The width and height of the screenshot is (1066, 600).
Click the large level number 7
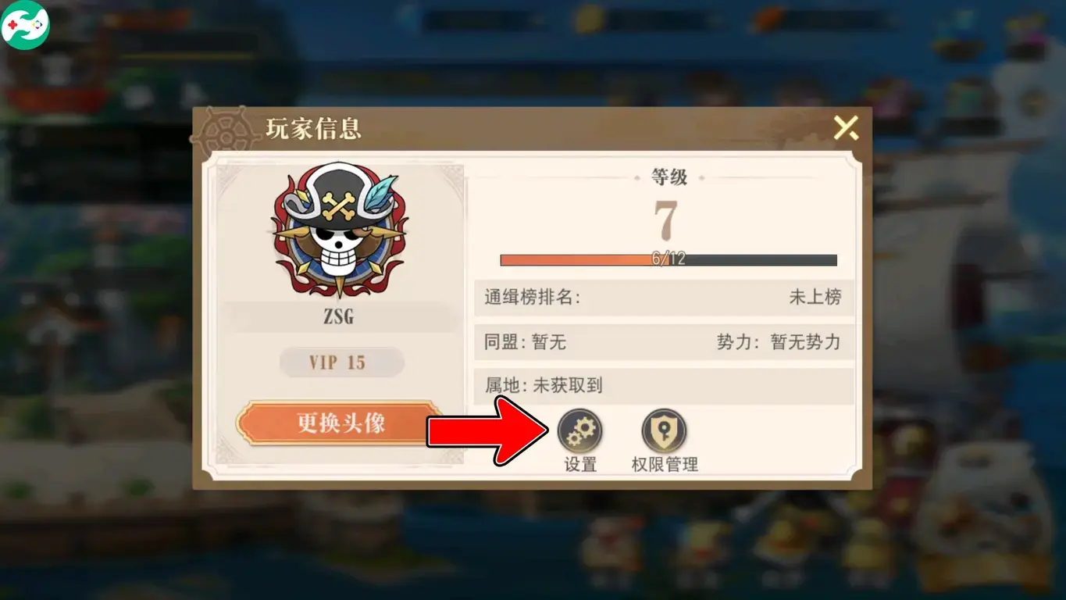(x=666, y=222)
